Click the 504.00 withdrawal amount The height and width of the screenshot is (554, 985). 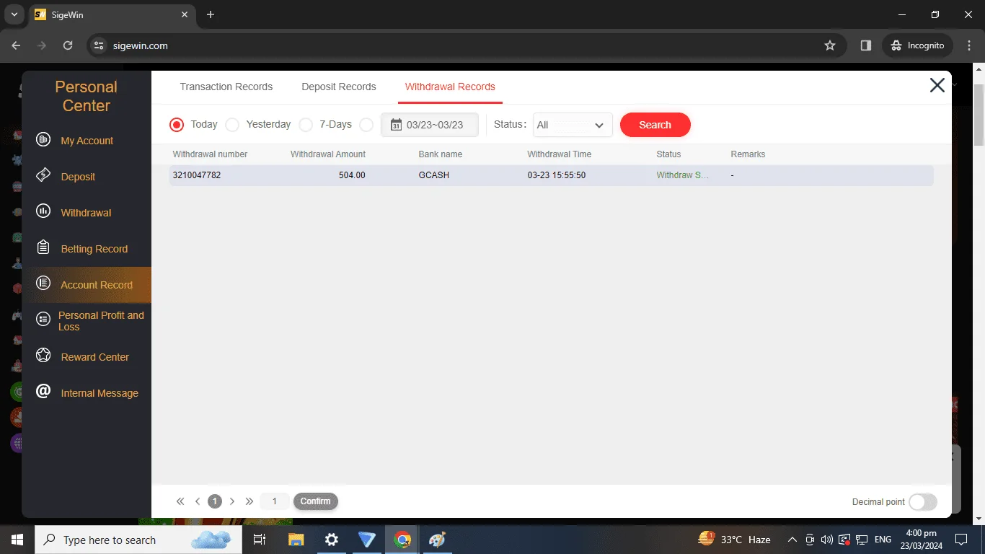(352, 175)
